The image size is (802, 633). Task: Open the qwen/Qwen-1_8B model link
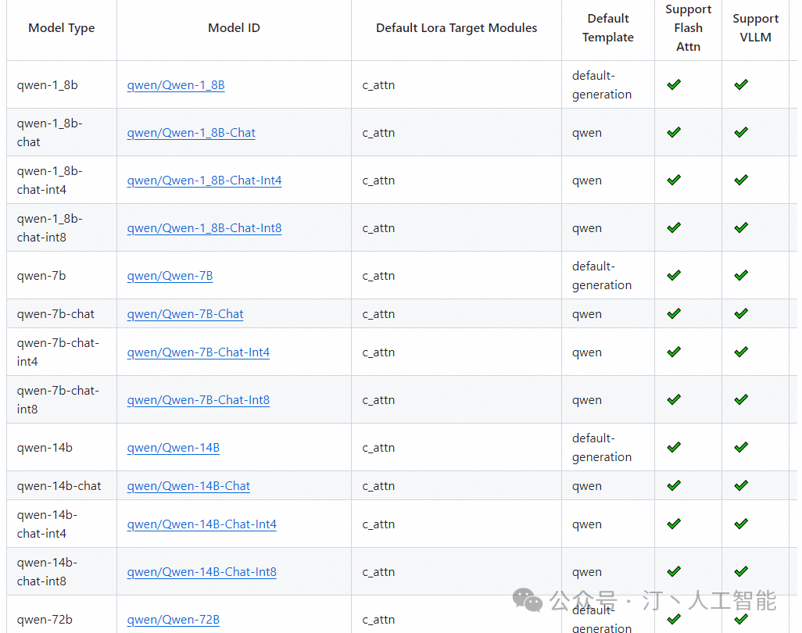[176, 85]
